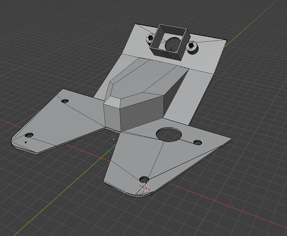This screenshot has width=287, height=236.
Task: Select the small hole just above the 3D cursor
Action: (144, 179)
